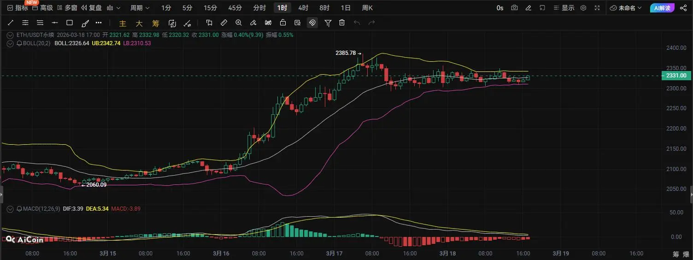Click the redo arrow
Viewport: 693px width, 260px height.
[x=371, y=23]
